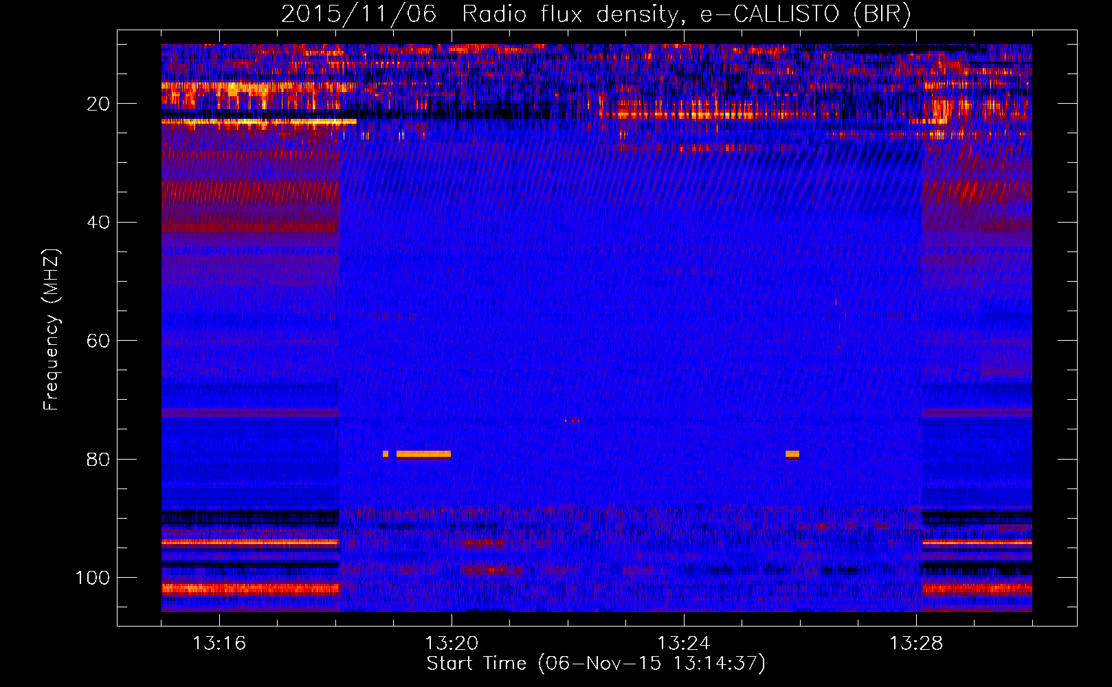Image resolution: width=1112 pixels, height=687 pixels.
Task: Click the long orange bar near 80 MHz
Action: (423, 454)
